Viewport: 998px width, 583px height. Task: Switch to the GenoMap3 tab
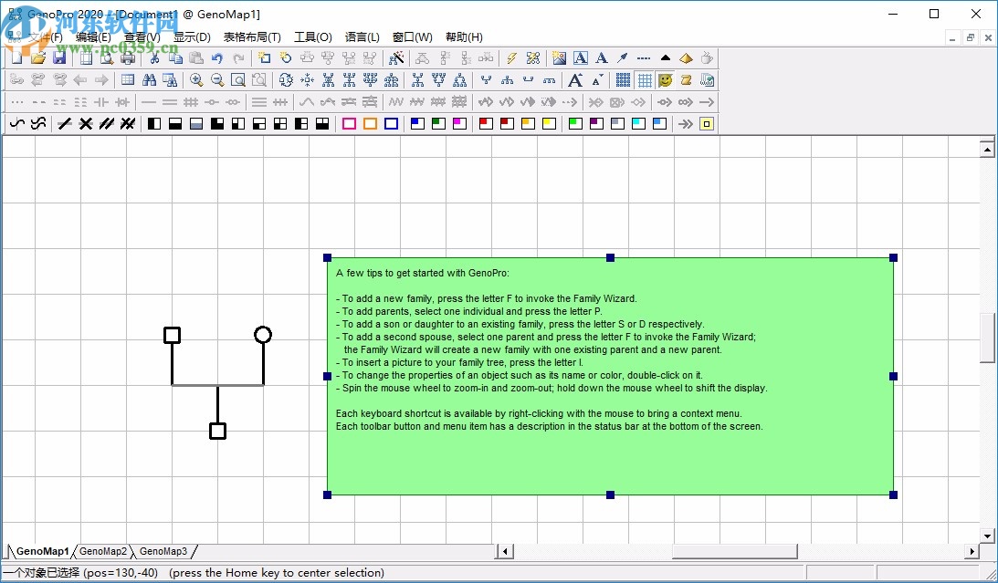[163, 552]
